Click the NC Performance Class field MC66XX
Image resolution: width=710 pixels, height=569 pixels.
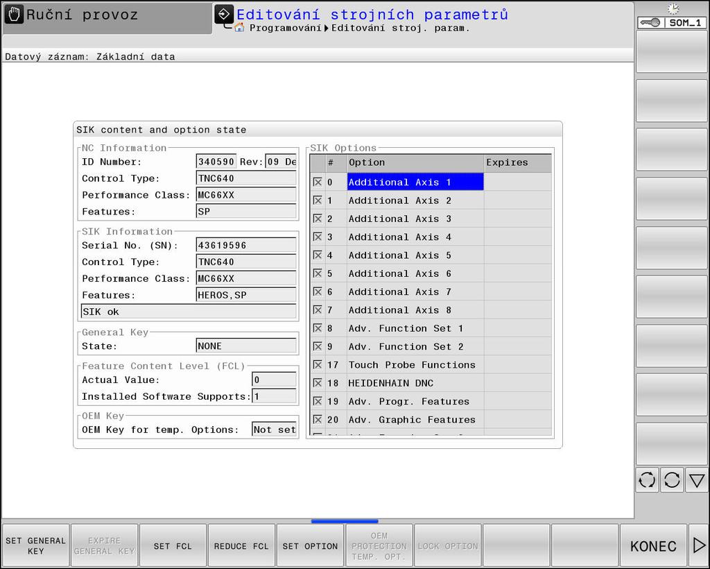coord(246,195)
